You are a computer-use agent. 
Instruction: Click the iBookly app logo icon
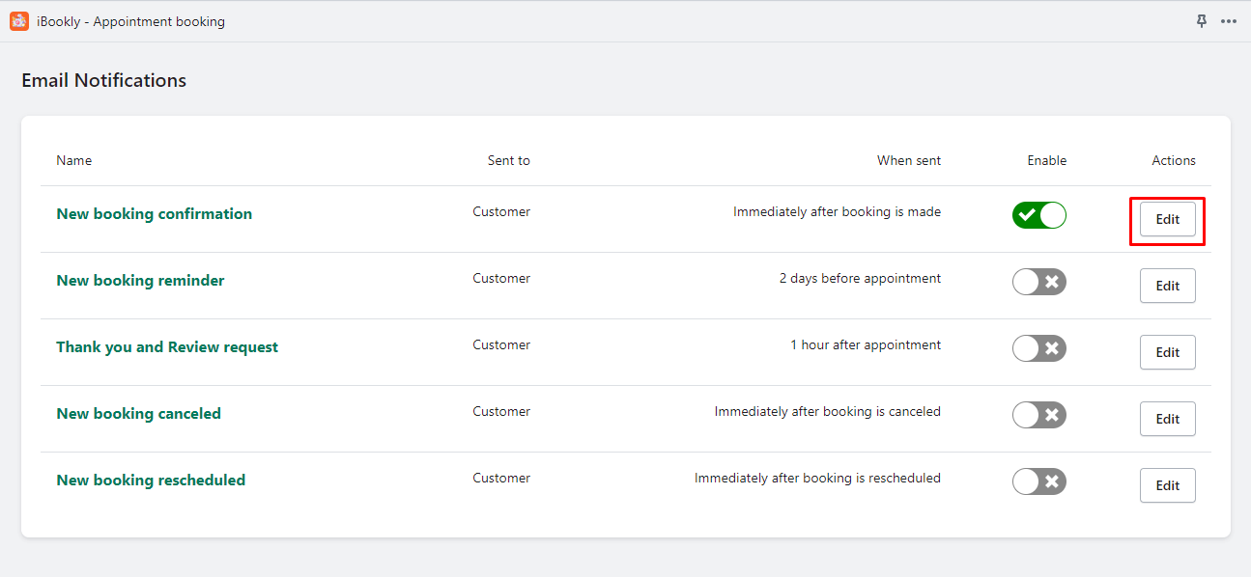(19, 21)
